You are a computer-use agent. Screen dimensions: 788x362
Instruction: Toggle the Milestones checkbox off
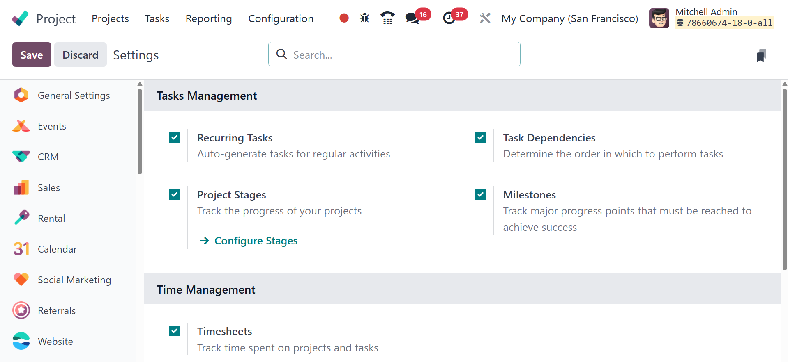pyautogui.click(x=480, y=194)
